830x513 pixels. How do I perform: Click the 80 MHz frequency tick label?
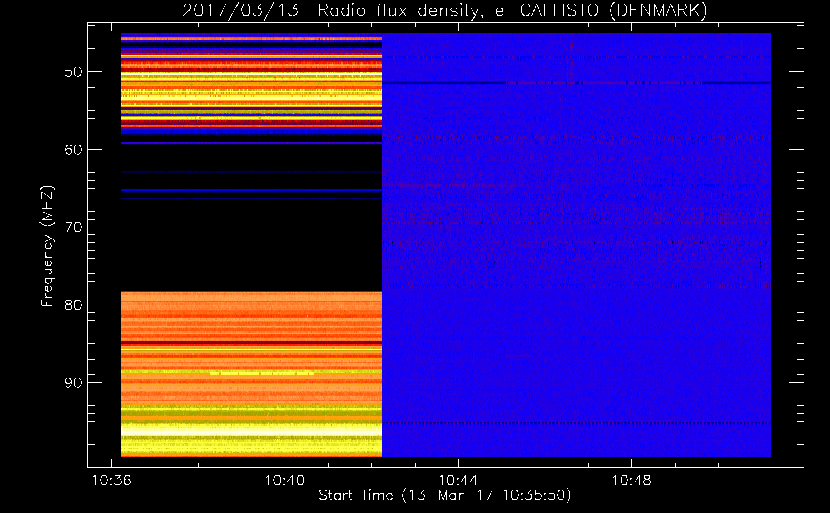(x=73, y=305)
